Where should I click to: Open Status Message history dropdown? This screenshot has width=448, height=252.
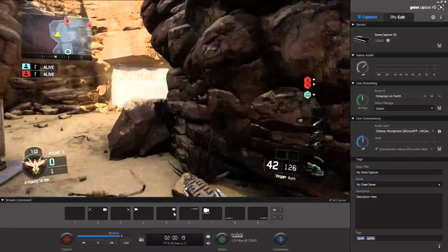[432, 108]
